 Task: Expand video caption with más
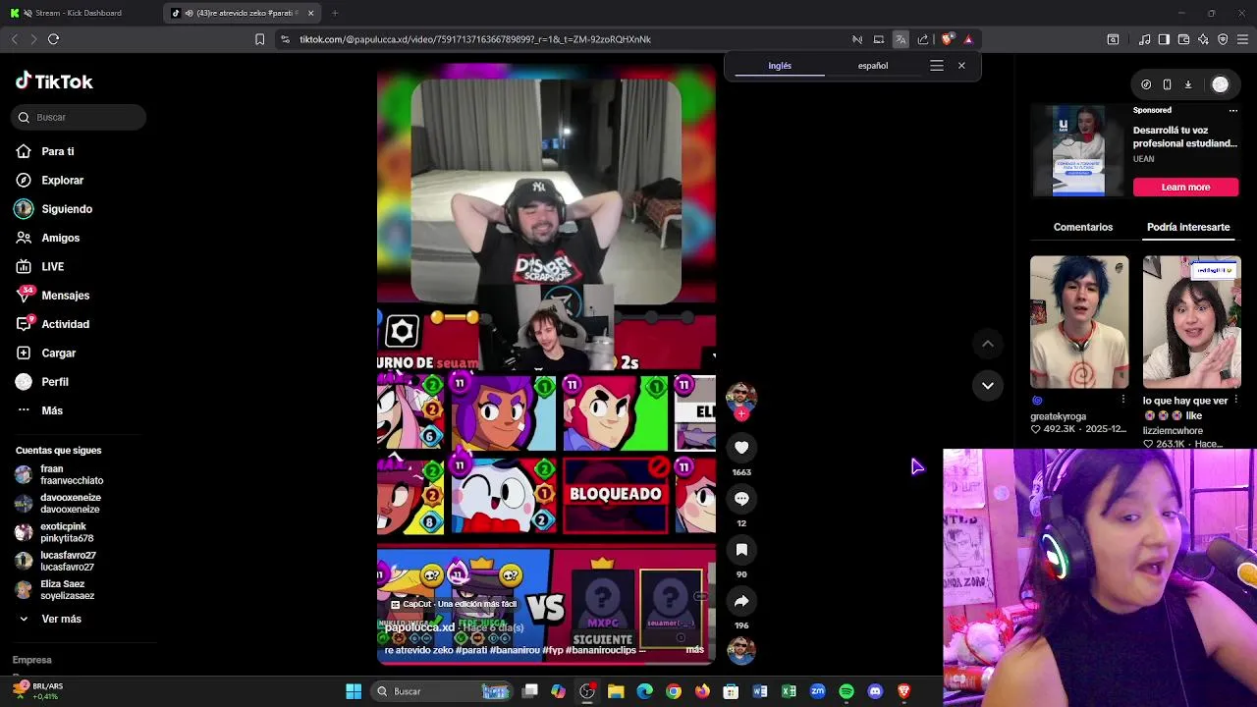pyautogui.click(x=695, y=650)
